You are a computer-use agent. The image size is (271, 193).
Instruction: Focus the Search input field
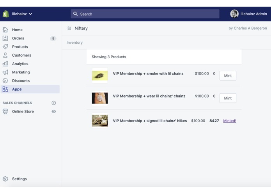pos(145,14)
